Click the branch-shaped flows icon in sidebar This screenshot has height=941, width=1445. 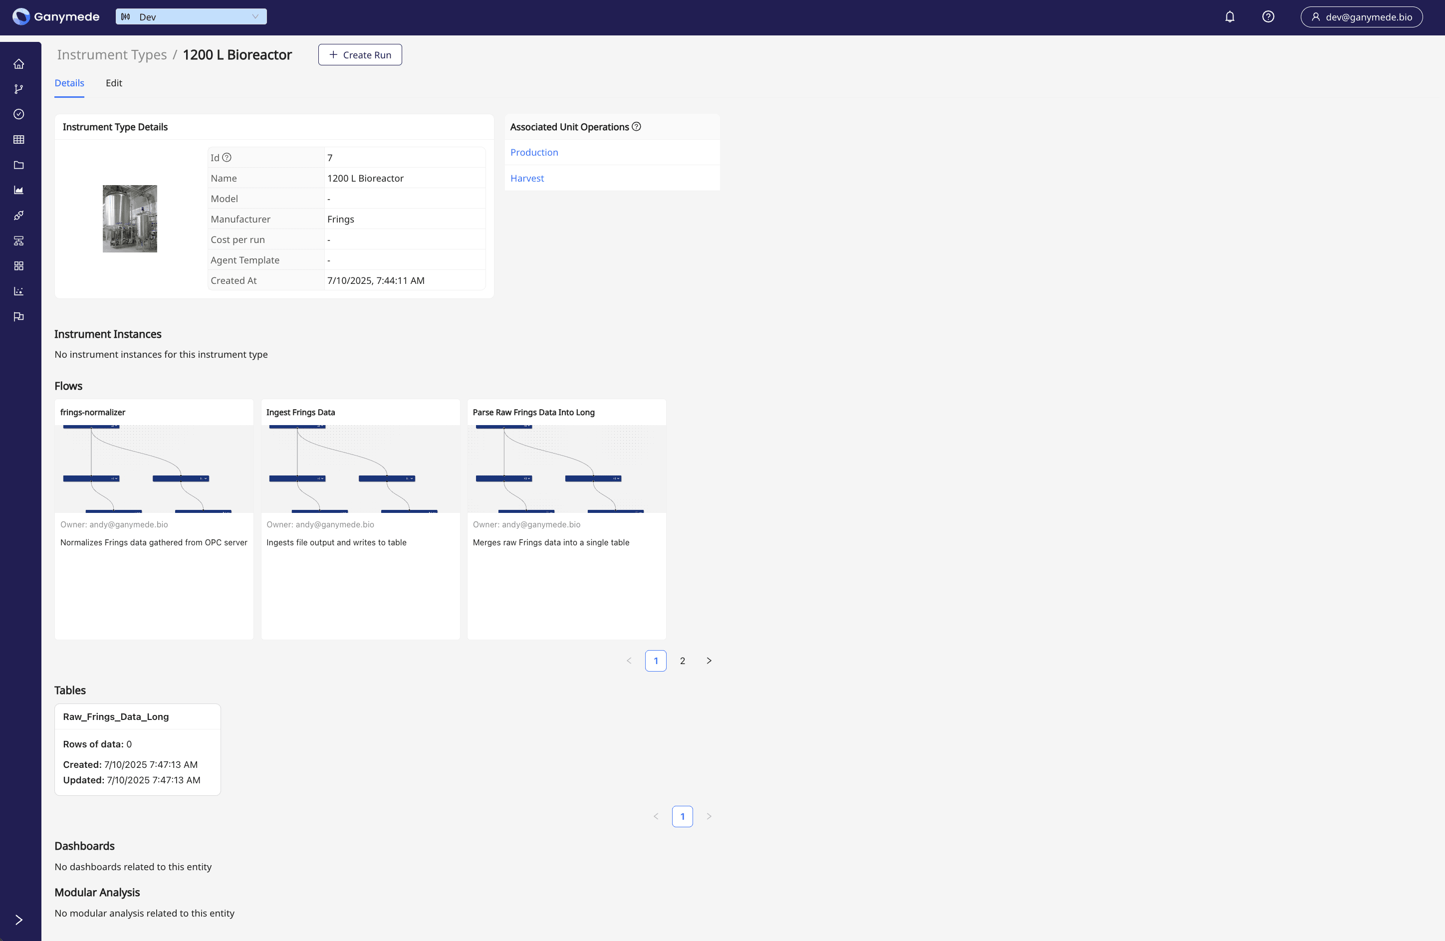coord(19,89)
